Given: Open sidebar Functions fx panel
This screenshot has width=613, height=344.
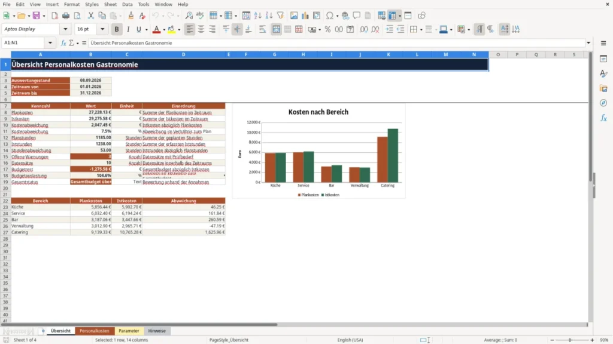Looking at the screenshot, I should coord(603,118).
